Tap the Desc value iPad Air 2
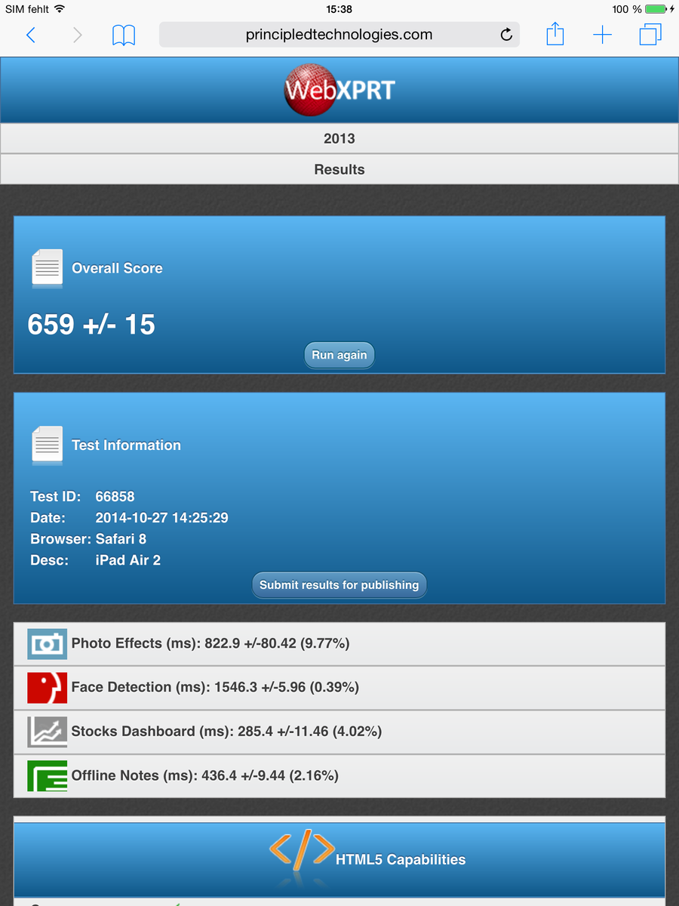Viewport: 679px width, 906px height. point(128,560)
